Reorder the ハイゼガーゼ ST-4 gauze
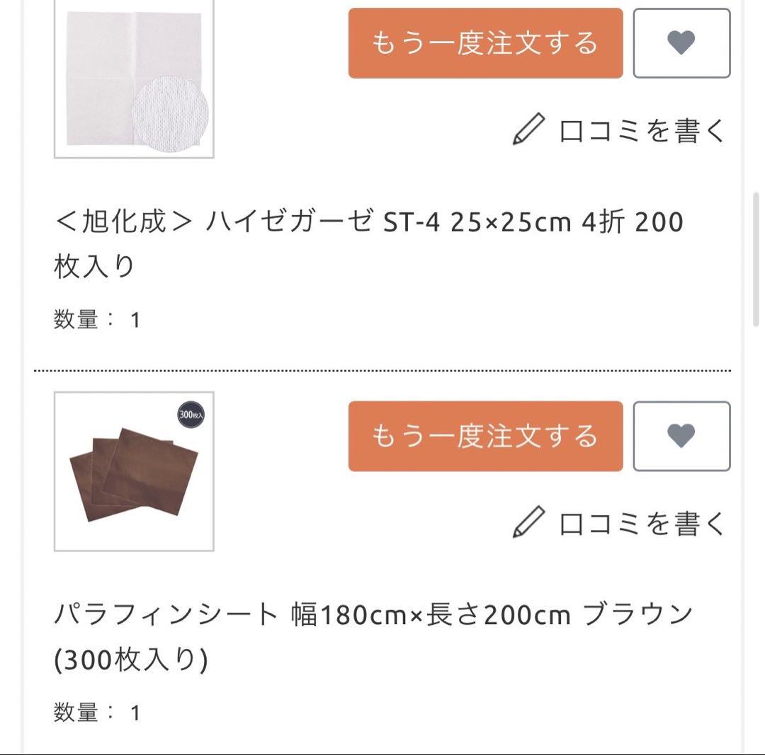 [485, 44]
